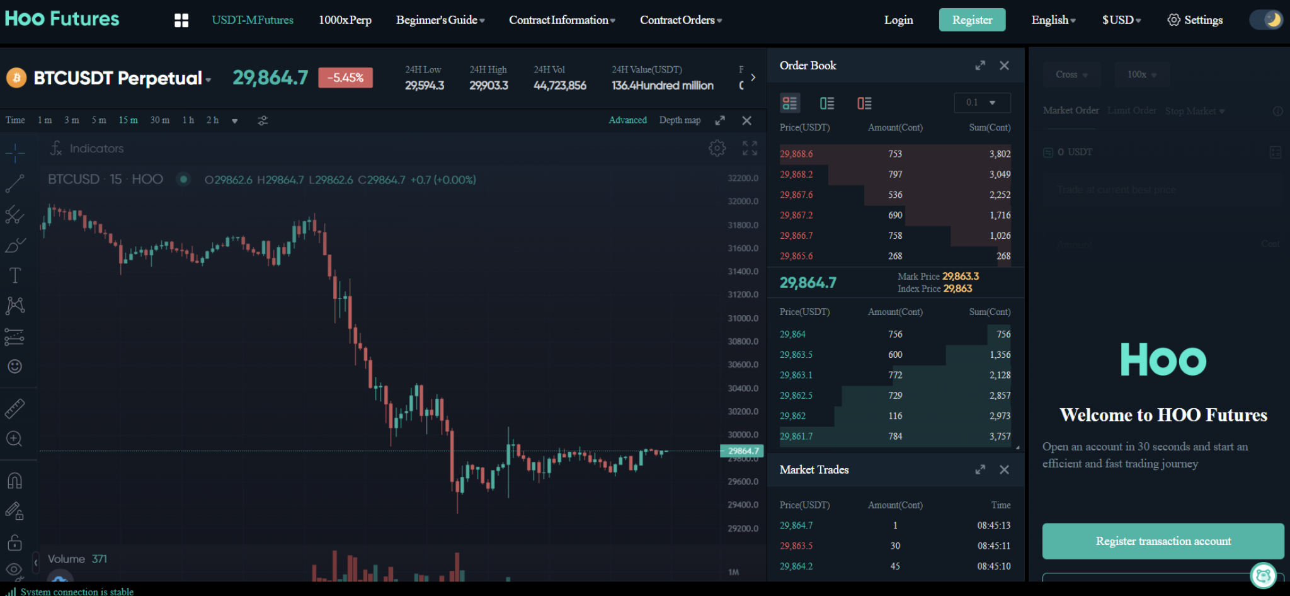Screen dimensions: 1290x596
Task: Open the chart zoom-in tool
Action: tap(14, 438)
